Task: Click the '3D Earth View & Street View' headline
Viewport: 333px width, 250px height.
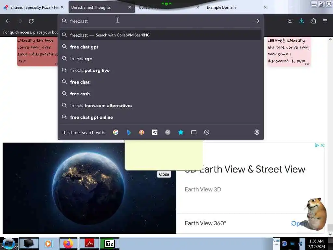Action: (x=245, y=169)
